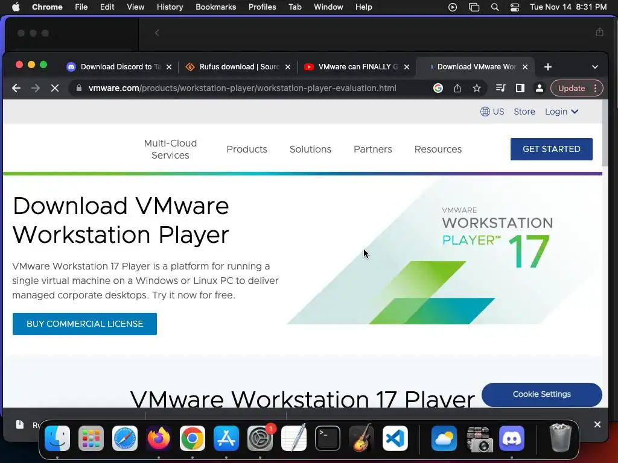Open a new tab with the plus icon
Image resolution: width=618 pixels, height=463 pixels.
(x=547, y=67)
